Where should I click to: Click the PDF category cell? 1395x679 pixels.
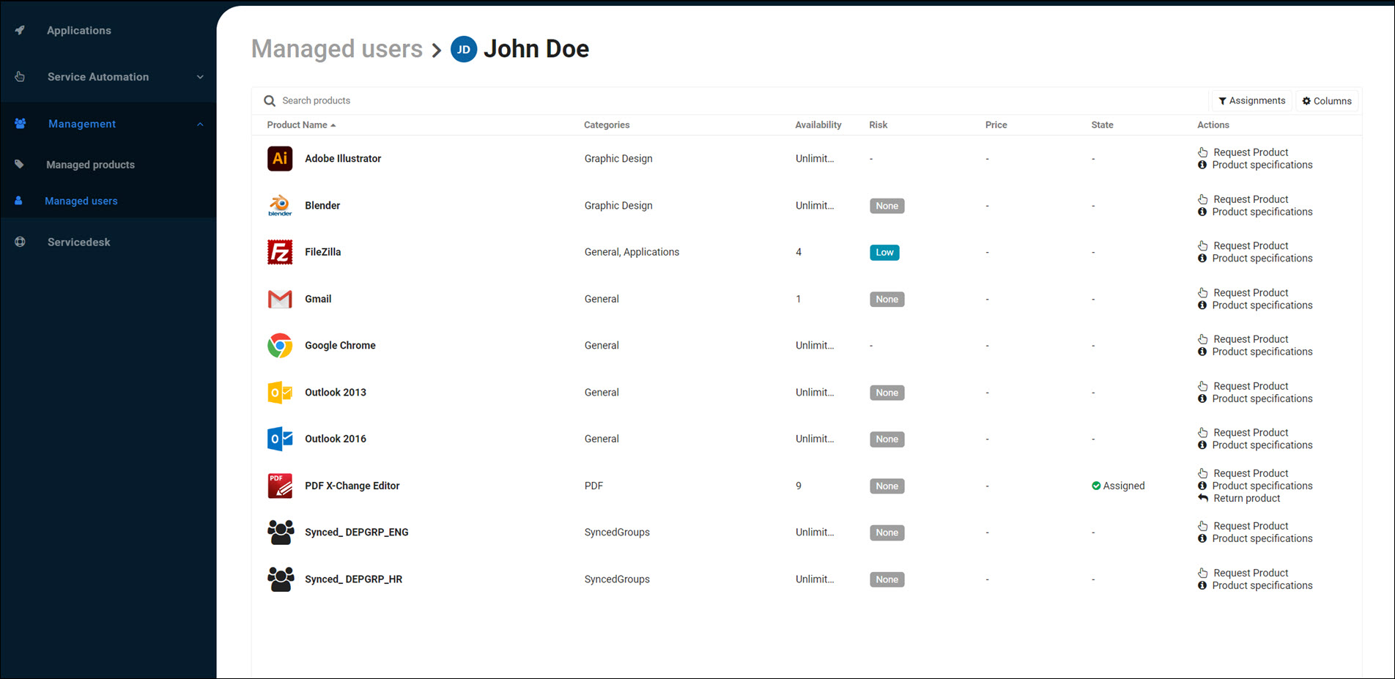pyautogui.click(x=593, y=486)
